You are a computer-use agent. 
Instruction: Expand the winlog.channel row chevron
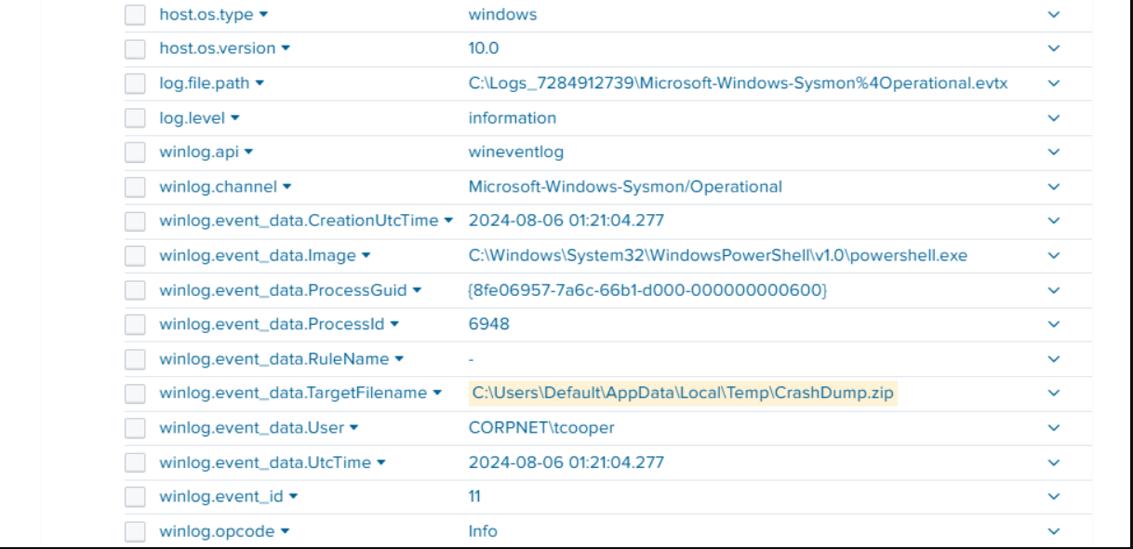click(1054, 187)
